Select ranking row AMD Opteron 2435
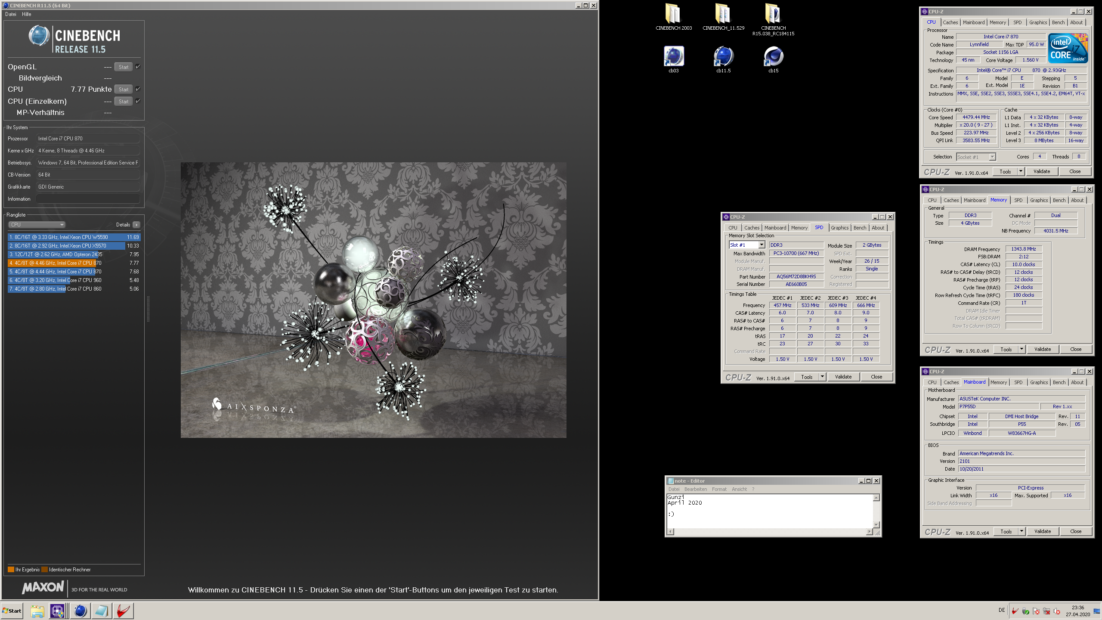 click(x=74, y=254)
